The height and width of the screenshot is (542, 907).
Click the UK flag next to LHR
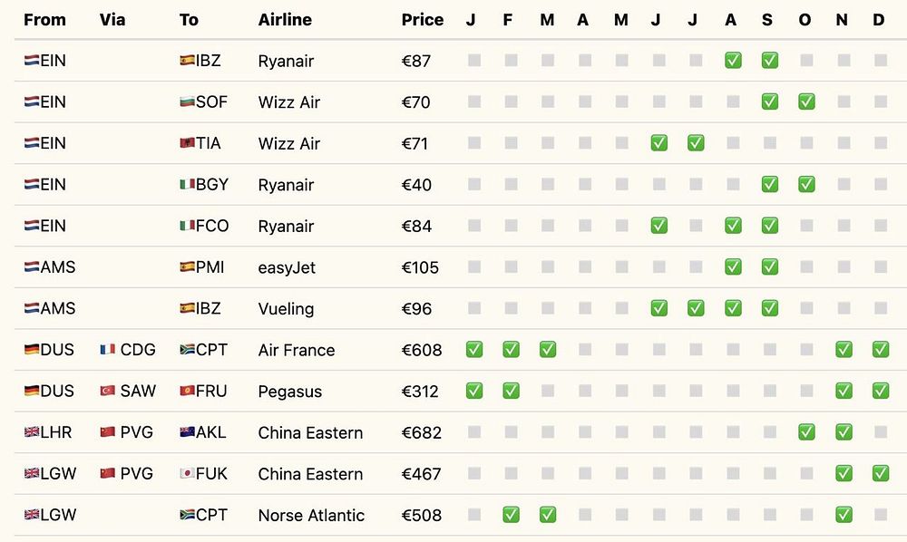(32, 432)
